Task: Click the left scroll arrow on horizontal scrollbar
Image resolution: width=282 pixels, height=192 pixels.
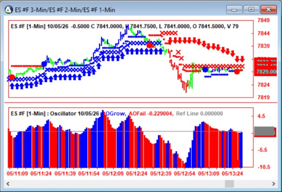Action: point(8,184)
